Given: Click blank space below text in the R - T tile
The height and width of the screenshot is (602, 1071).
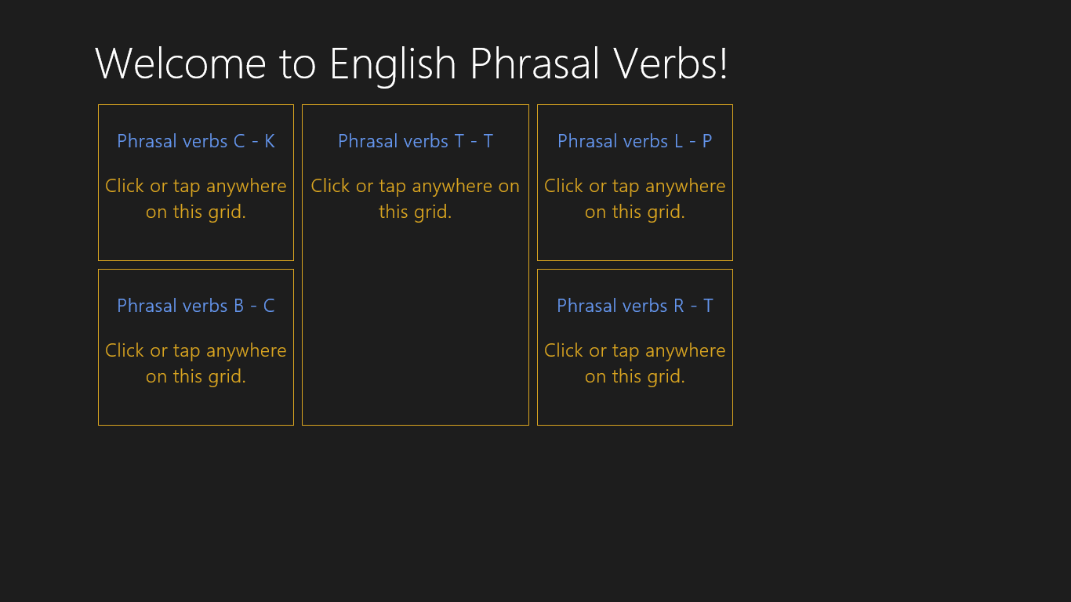Looking at the screenshot, I should click(635, 406).
